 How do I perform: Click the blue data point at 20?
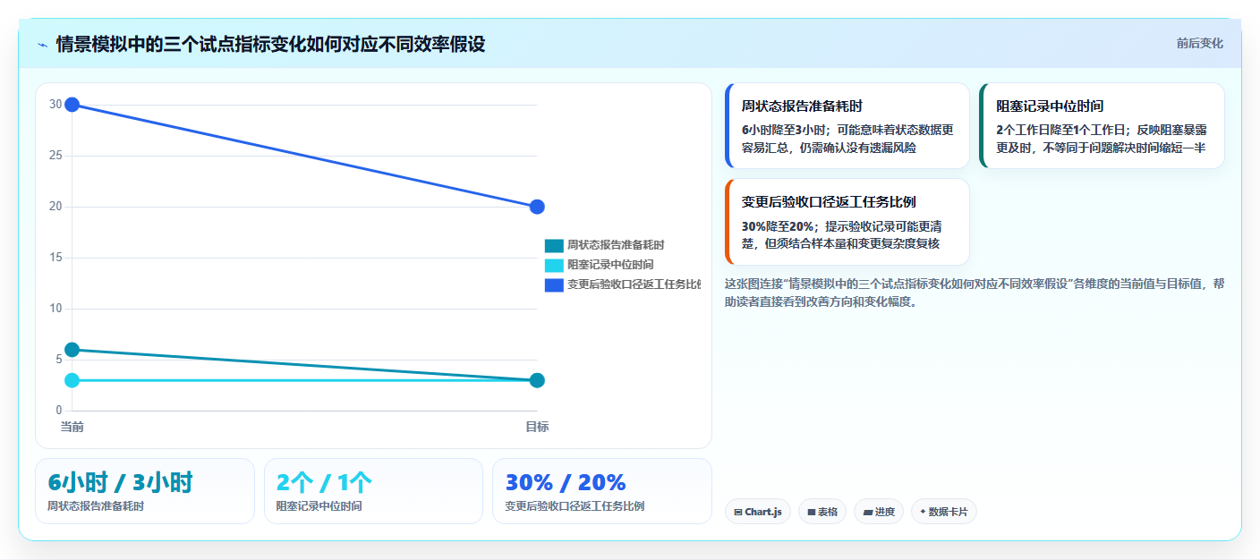pyautogui.click(x=537, y=207)
